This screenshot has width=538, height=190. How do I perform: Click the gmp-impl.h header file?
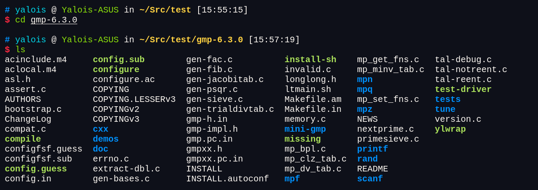pyautogui.click(x=212, y=129)
